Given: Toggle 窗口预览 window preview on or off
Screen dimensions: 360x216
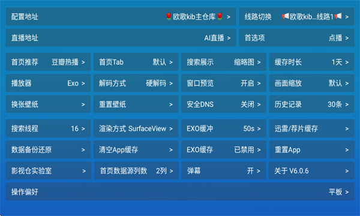Looking at the screenshot, I should tap(224, 83).
